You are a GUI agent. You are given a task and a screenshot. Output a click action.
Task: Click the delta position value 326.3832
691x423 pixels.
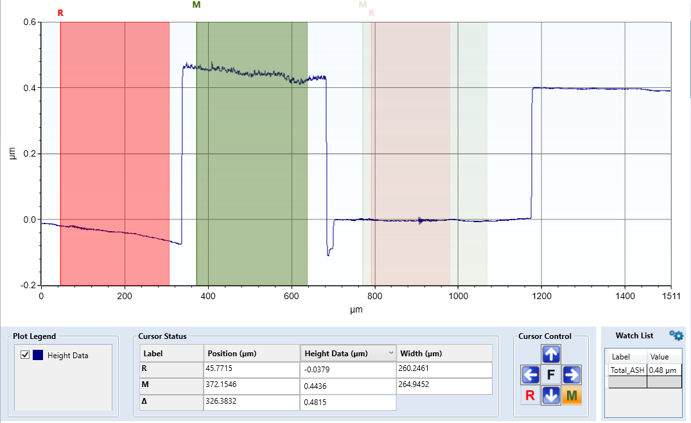[x=252, y=402]
